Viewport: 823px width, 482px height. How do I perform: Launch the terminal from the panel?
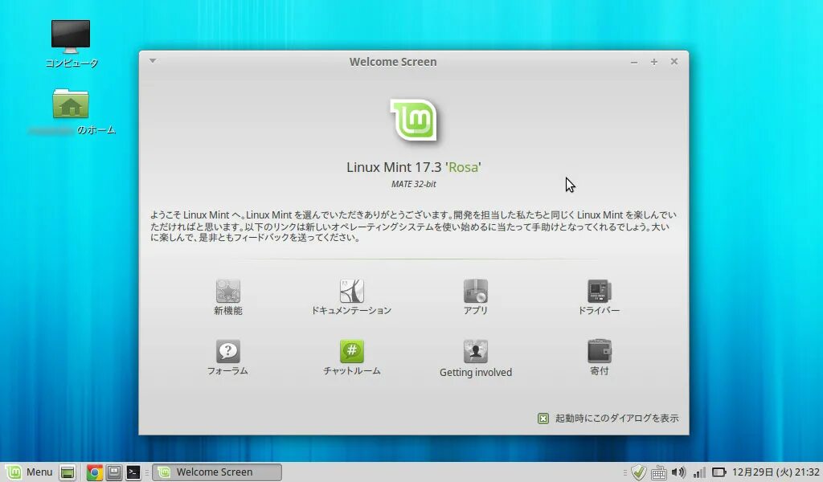coord(133,472)
